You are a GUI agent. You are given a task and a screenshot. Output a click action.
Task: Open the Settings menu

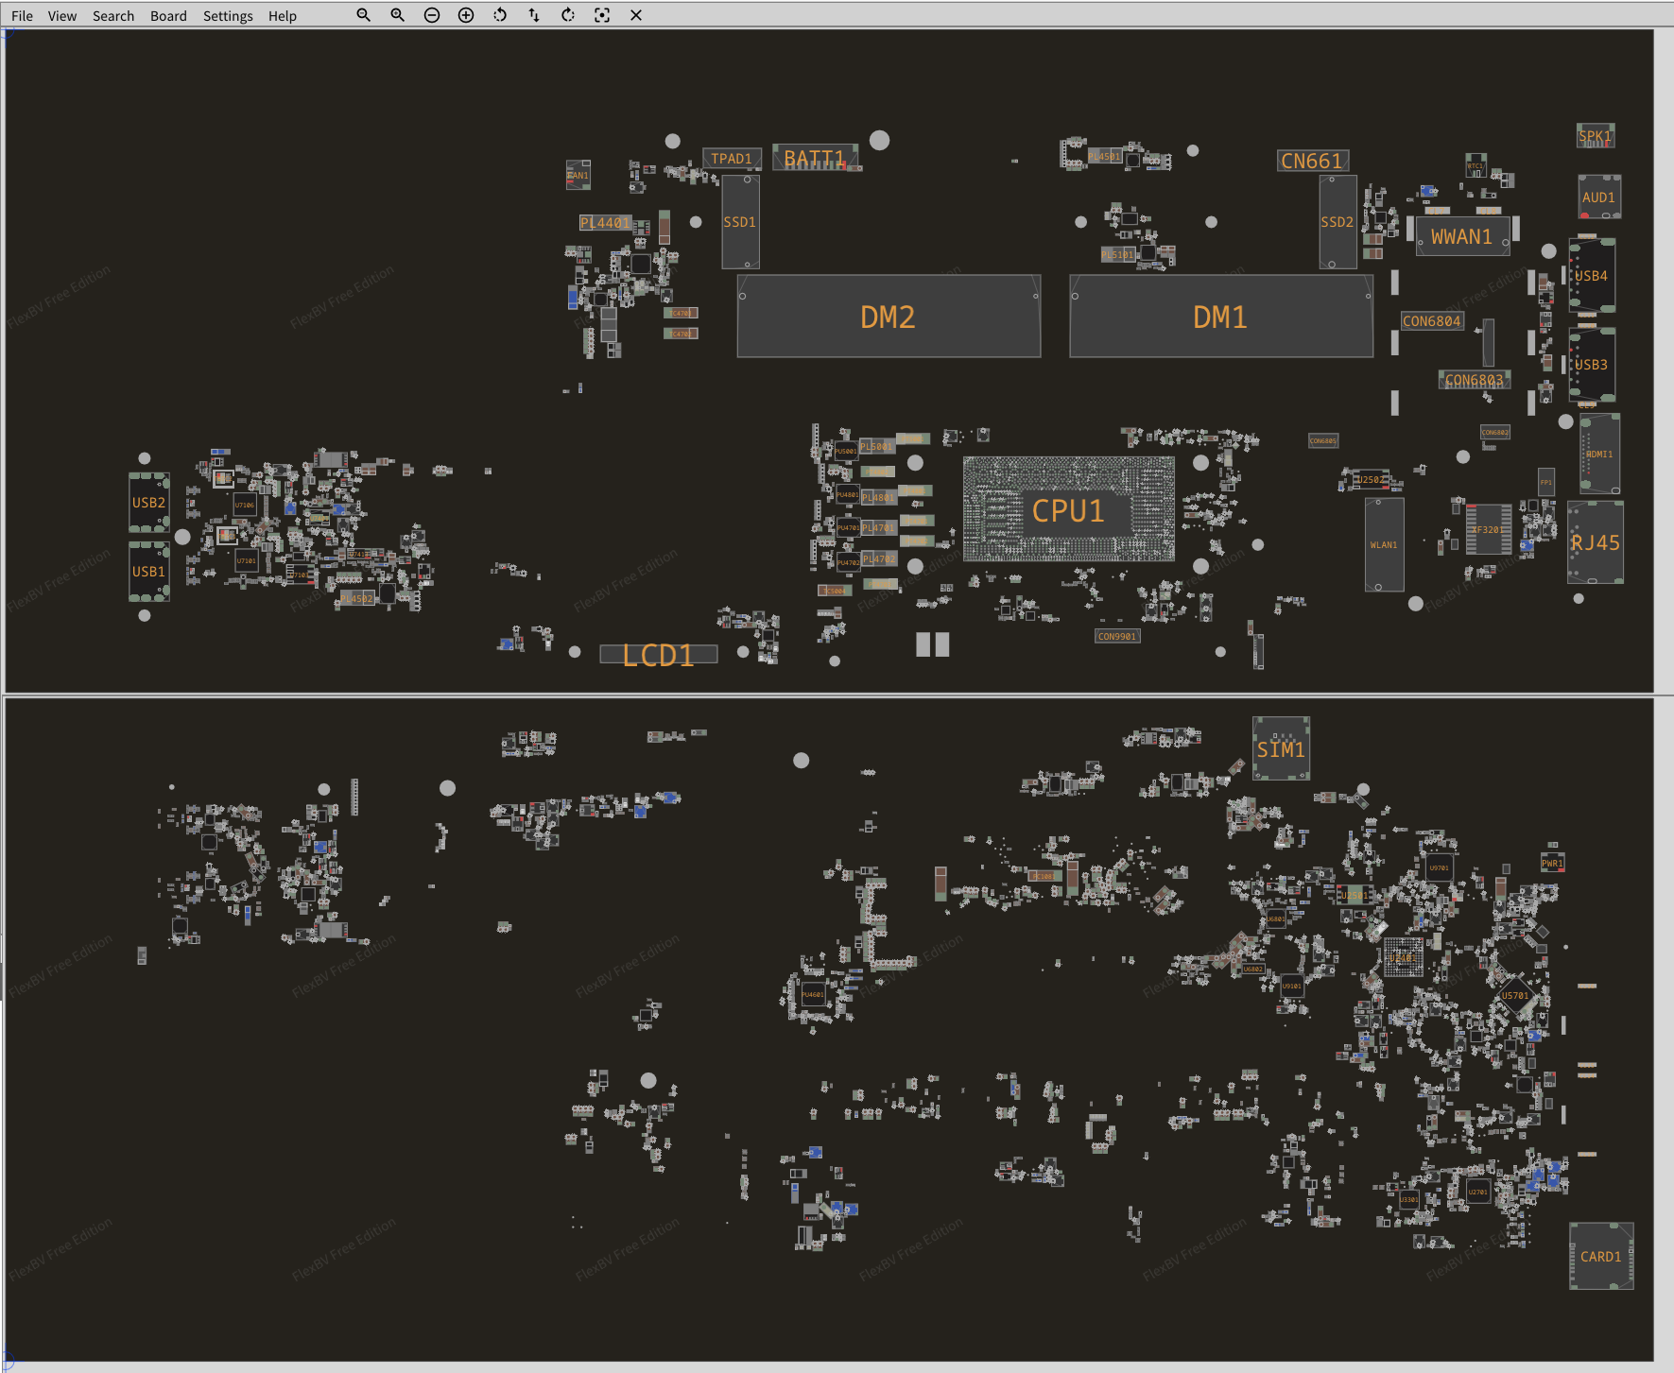tap(228, 16)
